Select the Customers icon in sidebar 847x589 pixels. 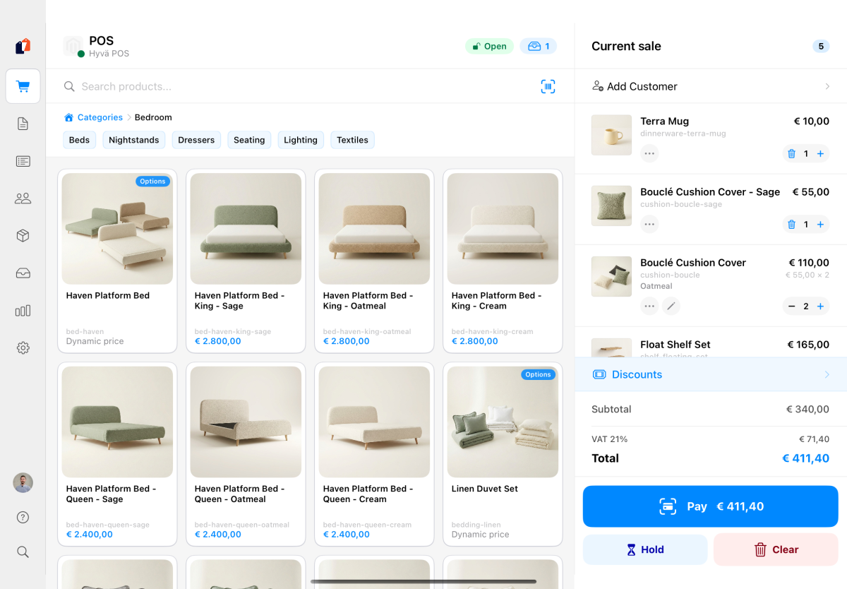click(x=23, y=198)
